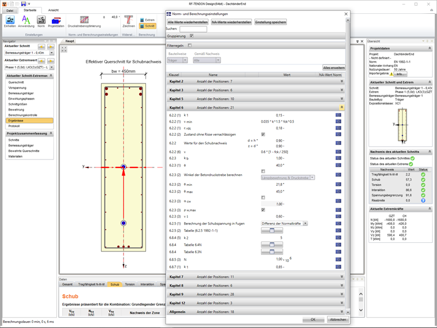Viewport: 437px width, 328px height.
Task: Toggle the Filterregeln checkbox
Action: point(190,45)
